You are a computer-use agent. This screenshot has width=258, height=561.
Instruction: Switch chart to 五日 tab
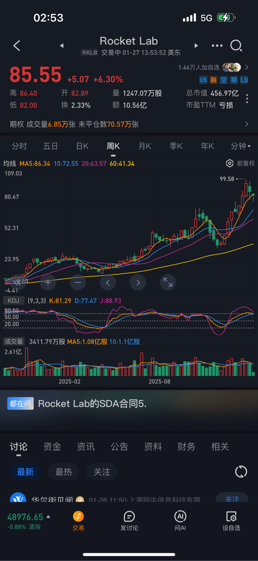click(x=50, y=146)
